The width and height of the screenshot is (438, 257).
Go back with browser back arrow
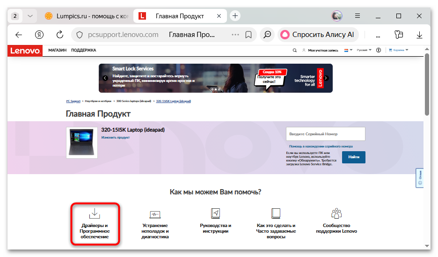click(19, 35)
